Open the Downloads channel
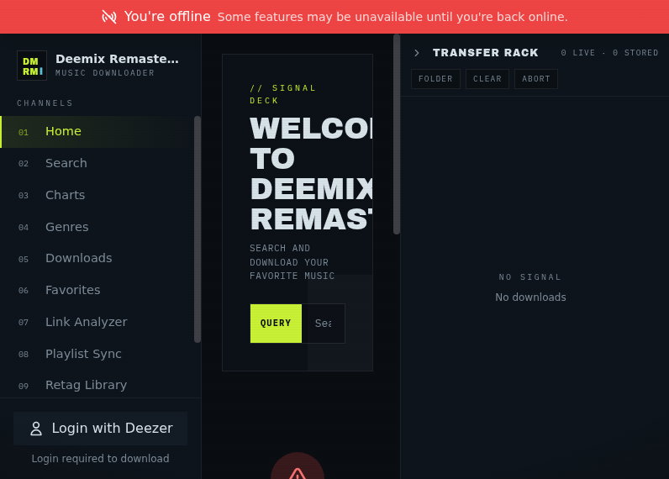 97,259
